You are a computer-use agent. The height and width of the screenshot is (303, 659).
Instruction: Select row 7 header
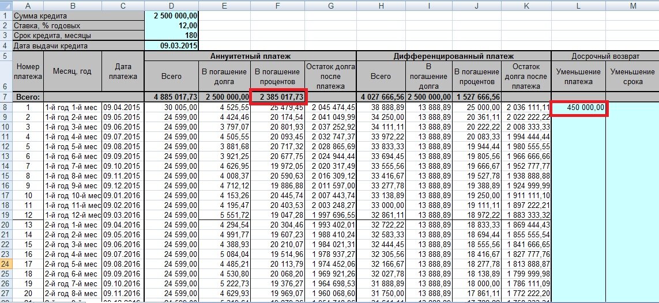(x=6, y=97)
